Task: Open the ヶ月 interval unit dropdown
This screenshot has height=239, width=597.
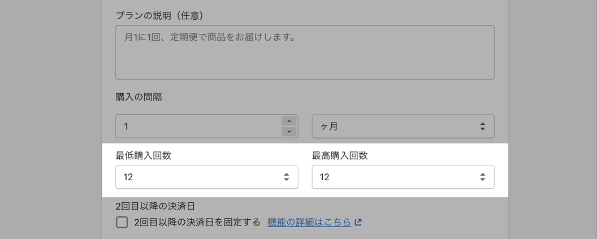Action: pos(403,127)
